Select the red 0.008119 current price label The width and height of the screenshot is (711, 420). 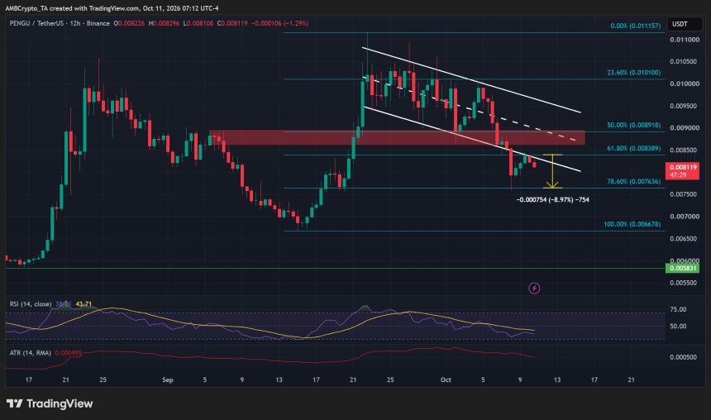pyautogui.click(x=682, y=171)
